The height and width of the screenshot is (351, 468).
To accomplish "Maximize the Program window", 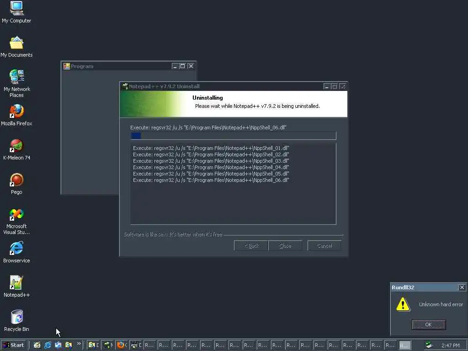I will tap(183, 66).
